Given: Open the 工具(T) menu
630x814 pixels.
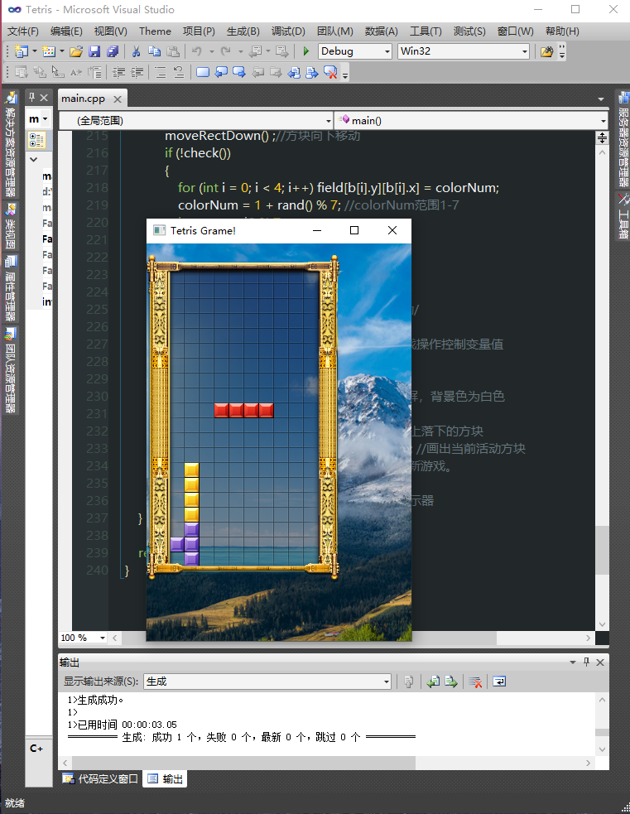Looking at the screenshot, I should tap(426, 31).
